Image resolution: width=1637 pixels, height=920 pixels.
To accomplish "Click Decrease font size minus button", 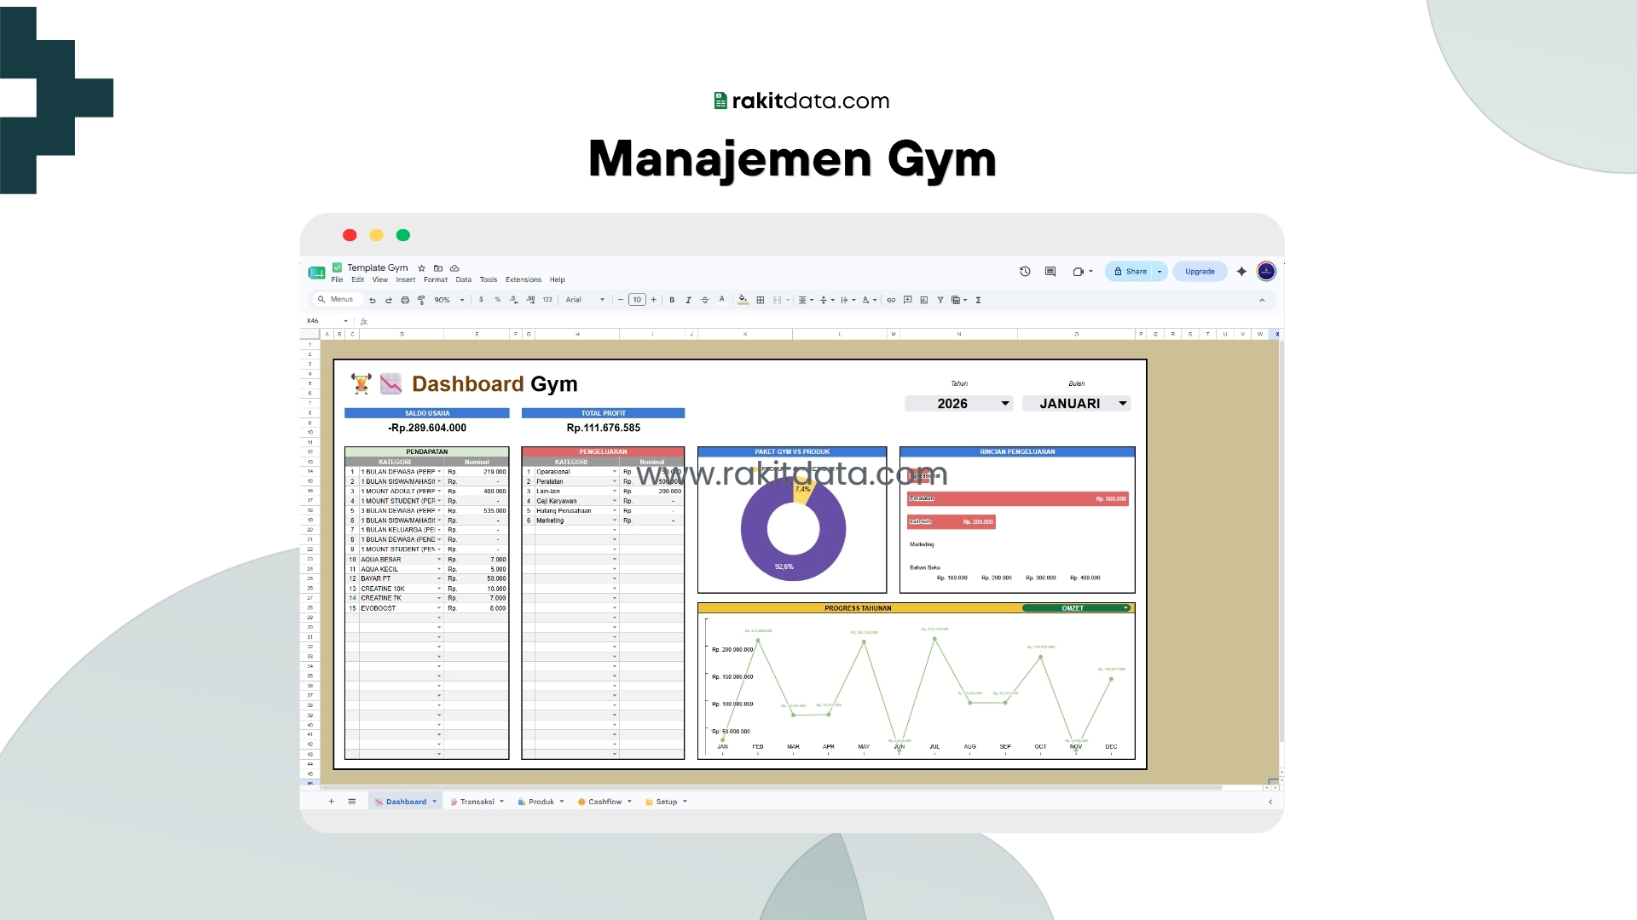I will click(621, 300).
